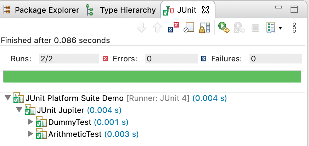Open the Test Run History dropdown arrow
309x146 pixels.
click(x=280, y=28)
